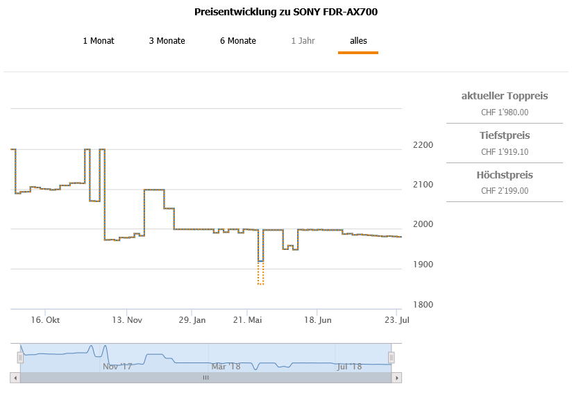
Task: Click the CHF 1'980.00 price value
Action: pos(505,112)
